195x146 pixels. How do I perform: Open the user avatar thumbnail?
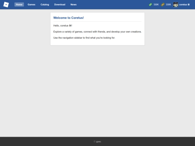[175, 5]
